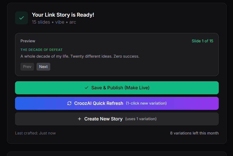
Task: Open the Preview panel header
Action: [x=28, y=41]
